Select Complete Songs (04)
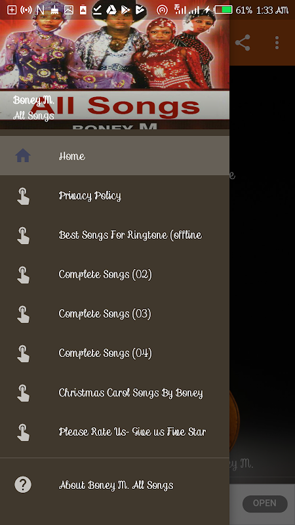Viewport: 295px width, 525px height. pos(115,353)
